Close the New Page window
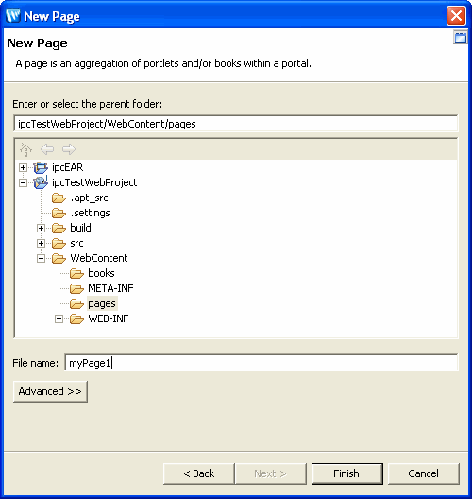 point(457,15)
